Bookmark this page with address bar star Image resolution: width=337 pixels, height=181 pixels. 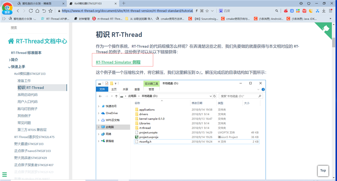(207, 11)
